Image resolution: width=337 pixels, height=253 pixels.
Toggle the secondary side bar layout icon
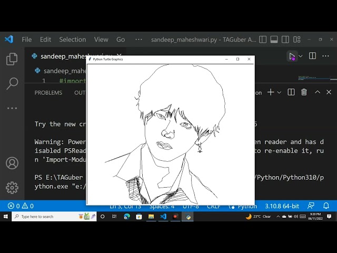[285, 40]
